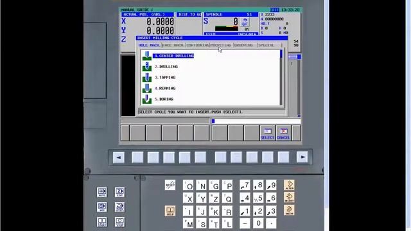This screenshot has width=411, height=231.
Task: Click softkey page right arrow
Action: click(302, 157)
